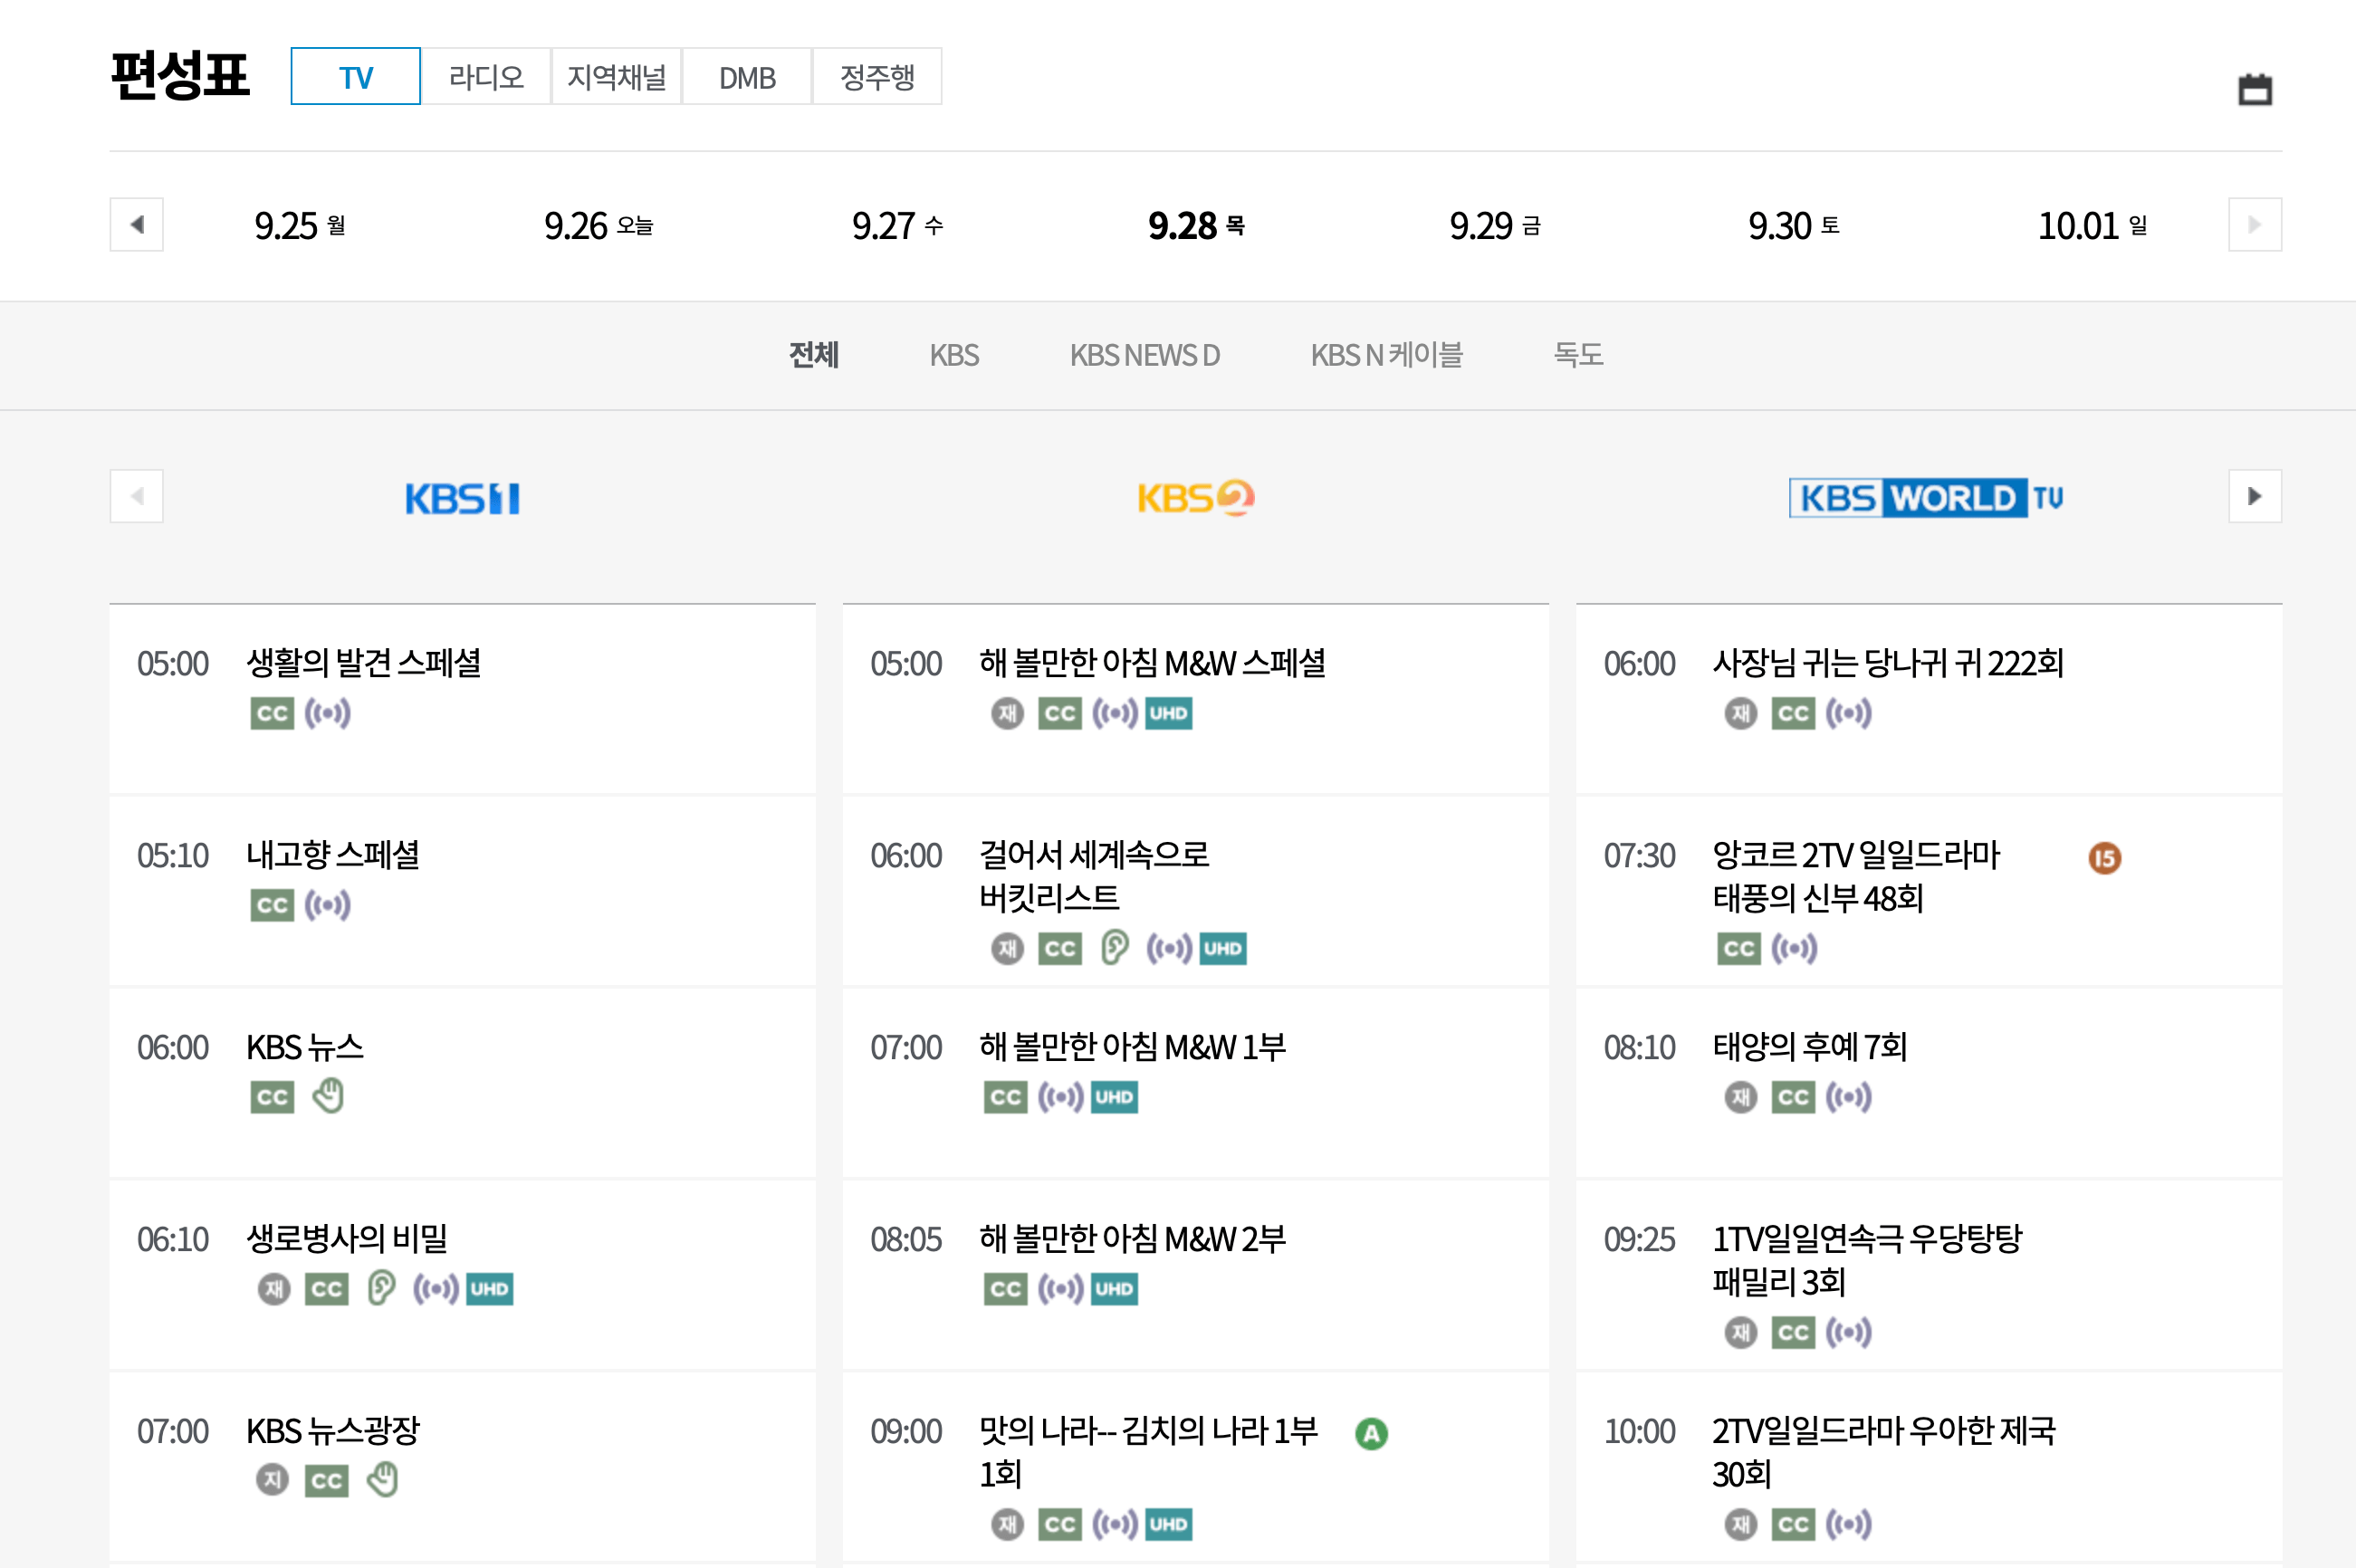The width and height of the screenshot is (2356, 1568).
Task: Click green A badge beside 맛의 나라
Action: tap(1371, 1434)
